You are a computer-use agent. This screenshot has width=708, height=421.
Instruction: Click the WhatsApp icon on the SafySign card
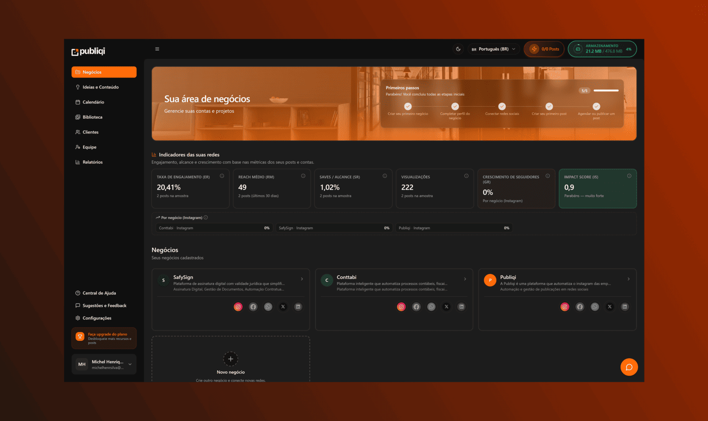268,307
